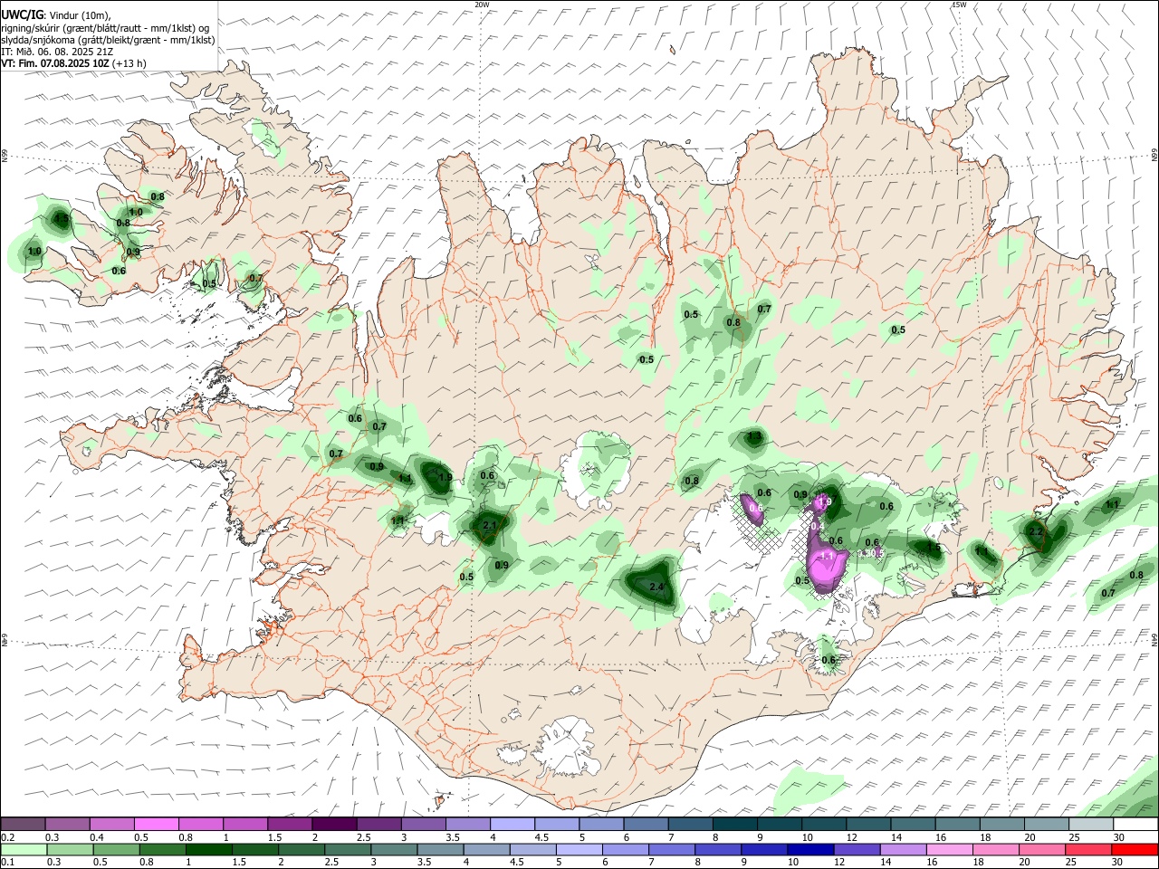This screenshot has width=1159, height=869.
Task: Select the white 30 swatch in top legend row
Action: tap(1135, 824)
